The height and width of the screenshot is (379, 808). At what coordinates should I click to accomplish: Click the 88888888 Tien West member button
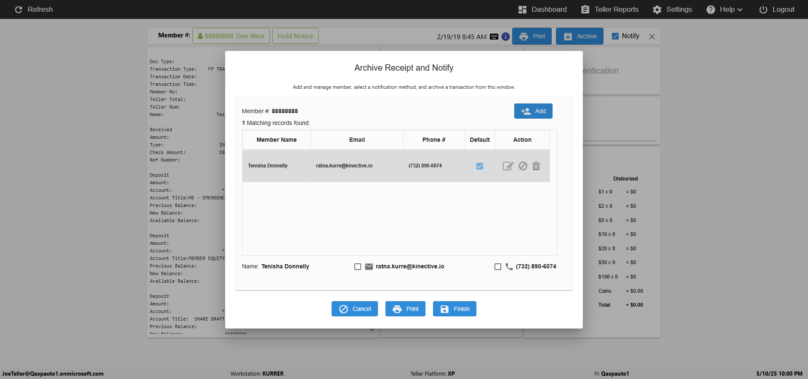231,36
